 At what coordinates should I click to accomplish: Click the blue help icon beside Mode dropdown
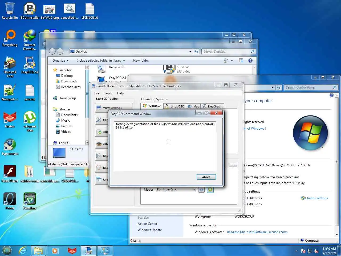(x=201, y=190)
